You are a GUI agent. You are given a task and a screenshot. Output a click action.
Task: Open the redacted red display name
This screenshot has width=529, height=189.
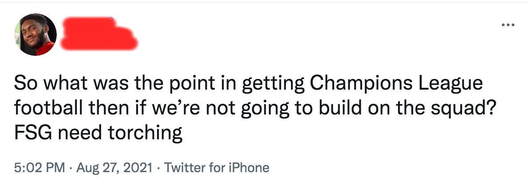click(x=99, y=34)
